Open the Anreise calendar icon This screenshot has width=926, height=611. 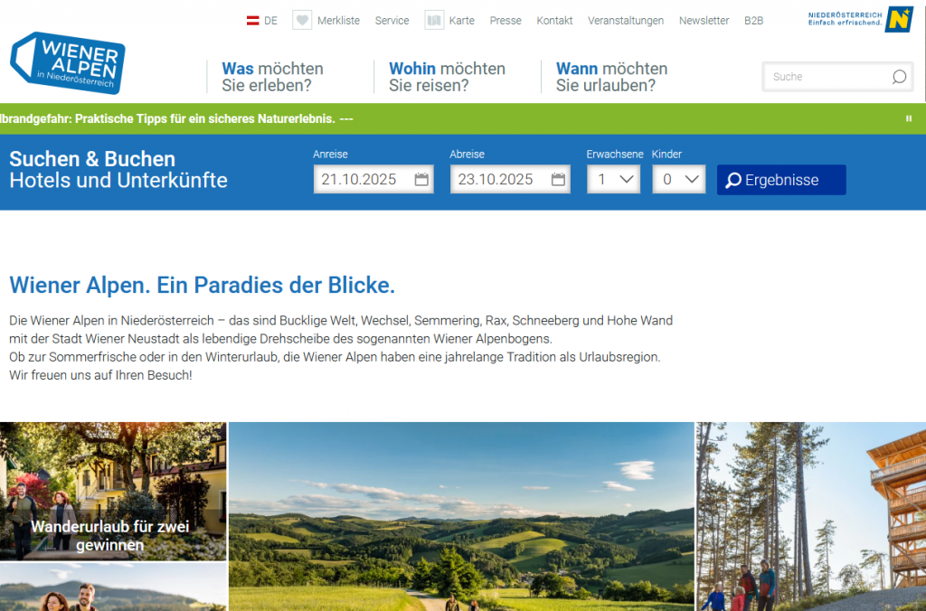[x=420, y=179]
